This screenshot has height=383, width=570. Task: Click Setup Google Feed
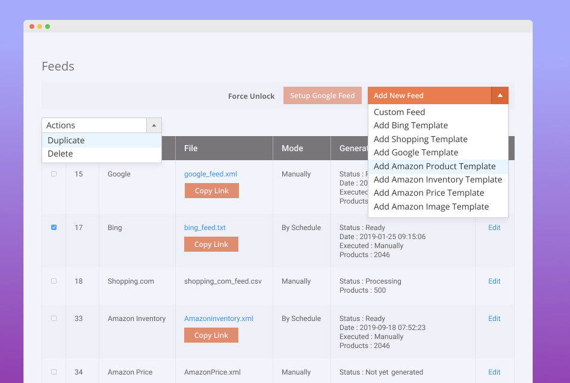pos(322,95)
